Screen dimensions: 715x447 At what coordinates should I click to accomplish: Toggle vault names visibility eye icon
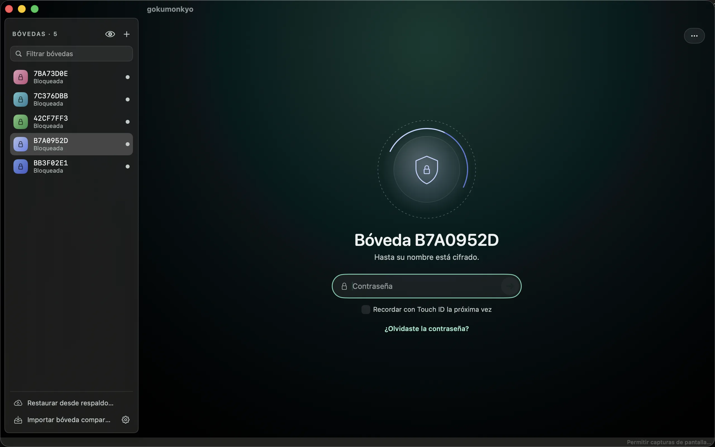[x=110, y=34]
